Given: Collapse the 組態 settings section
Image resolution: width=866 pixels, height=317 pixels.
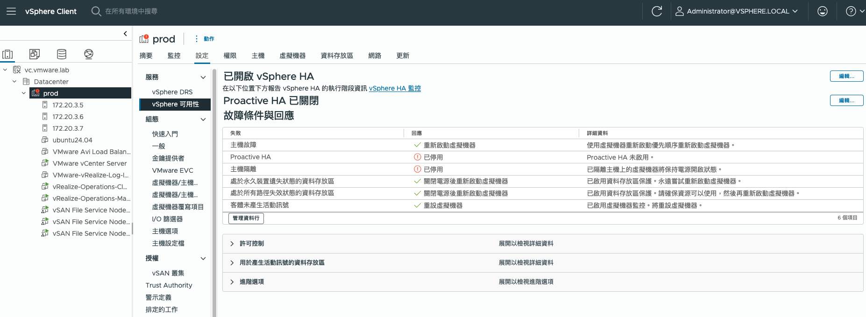Looking at the screenshot, I should point(203,120).
